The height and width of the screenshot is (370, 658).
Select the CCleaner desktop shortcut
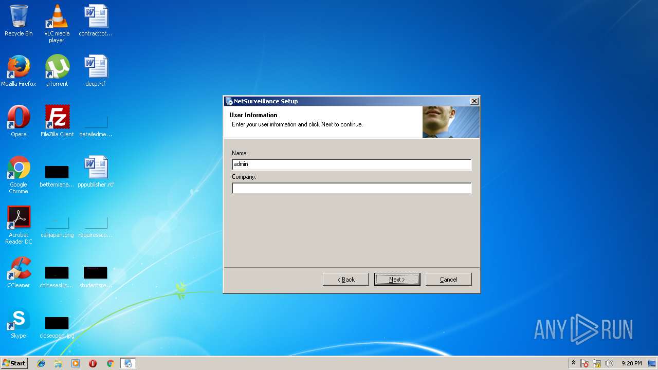(19, 272)
